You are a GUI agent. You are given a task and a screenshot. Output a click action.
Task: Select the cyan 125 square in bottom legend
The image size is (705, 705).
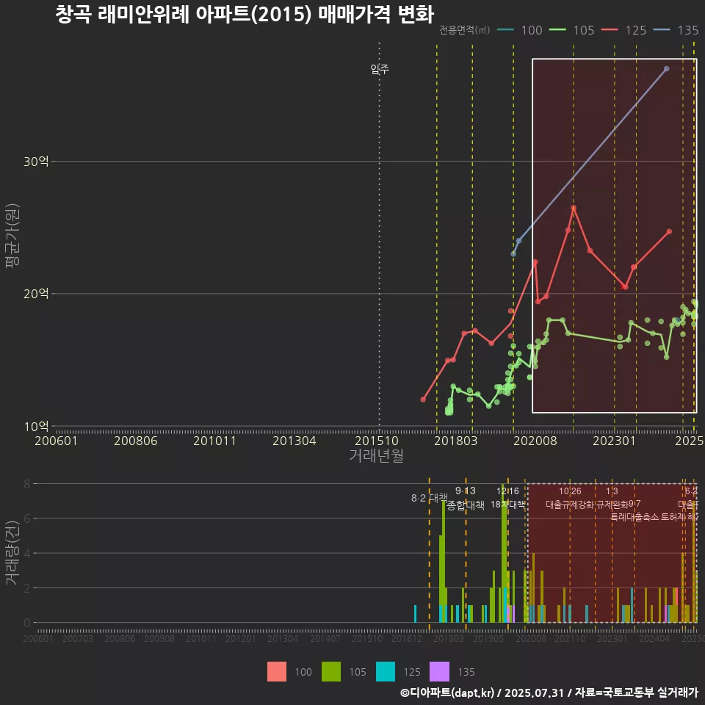pyautogui.click(x=386, y=672)
